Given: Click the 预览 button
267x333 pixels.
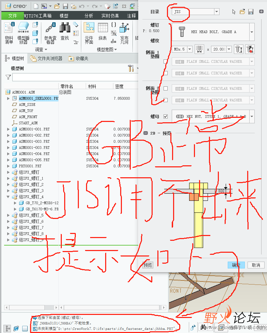Looking at the screenshot, I should coord(148,265).
